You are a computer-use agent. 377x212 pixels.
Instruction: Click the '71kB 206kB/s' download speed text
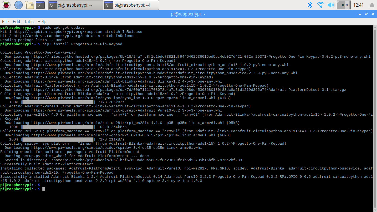[111, 102]
